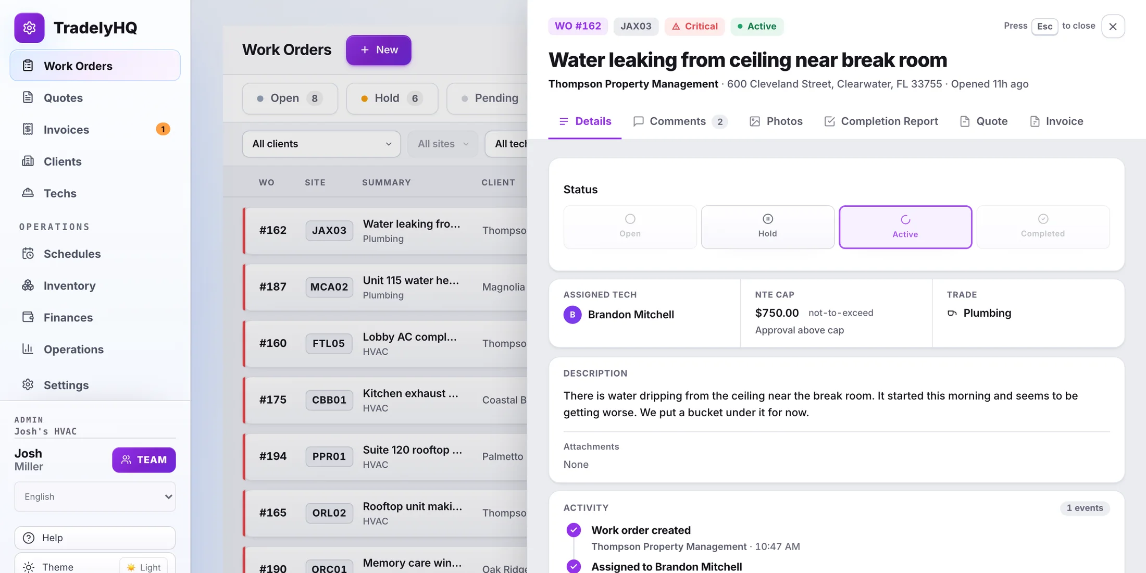Select the Active status option

click(905, 227)
